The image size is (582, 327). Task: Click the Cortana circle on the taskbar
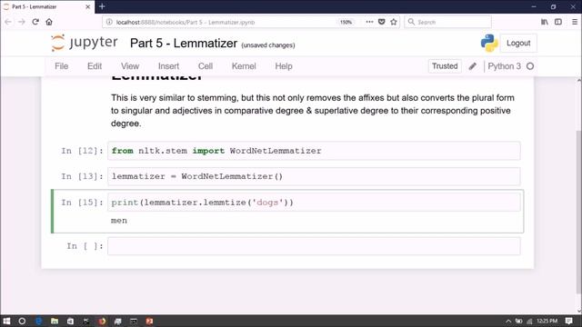(22, 321)
